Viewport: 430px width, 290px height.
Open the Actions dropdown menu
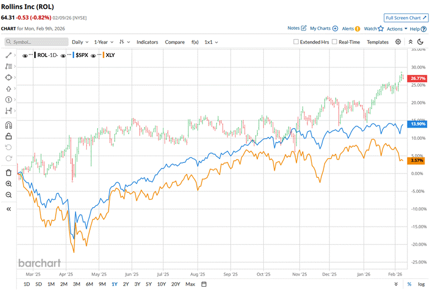(x=396, y=28)
